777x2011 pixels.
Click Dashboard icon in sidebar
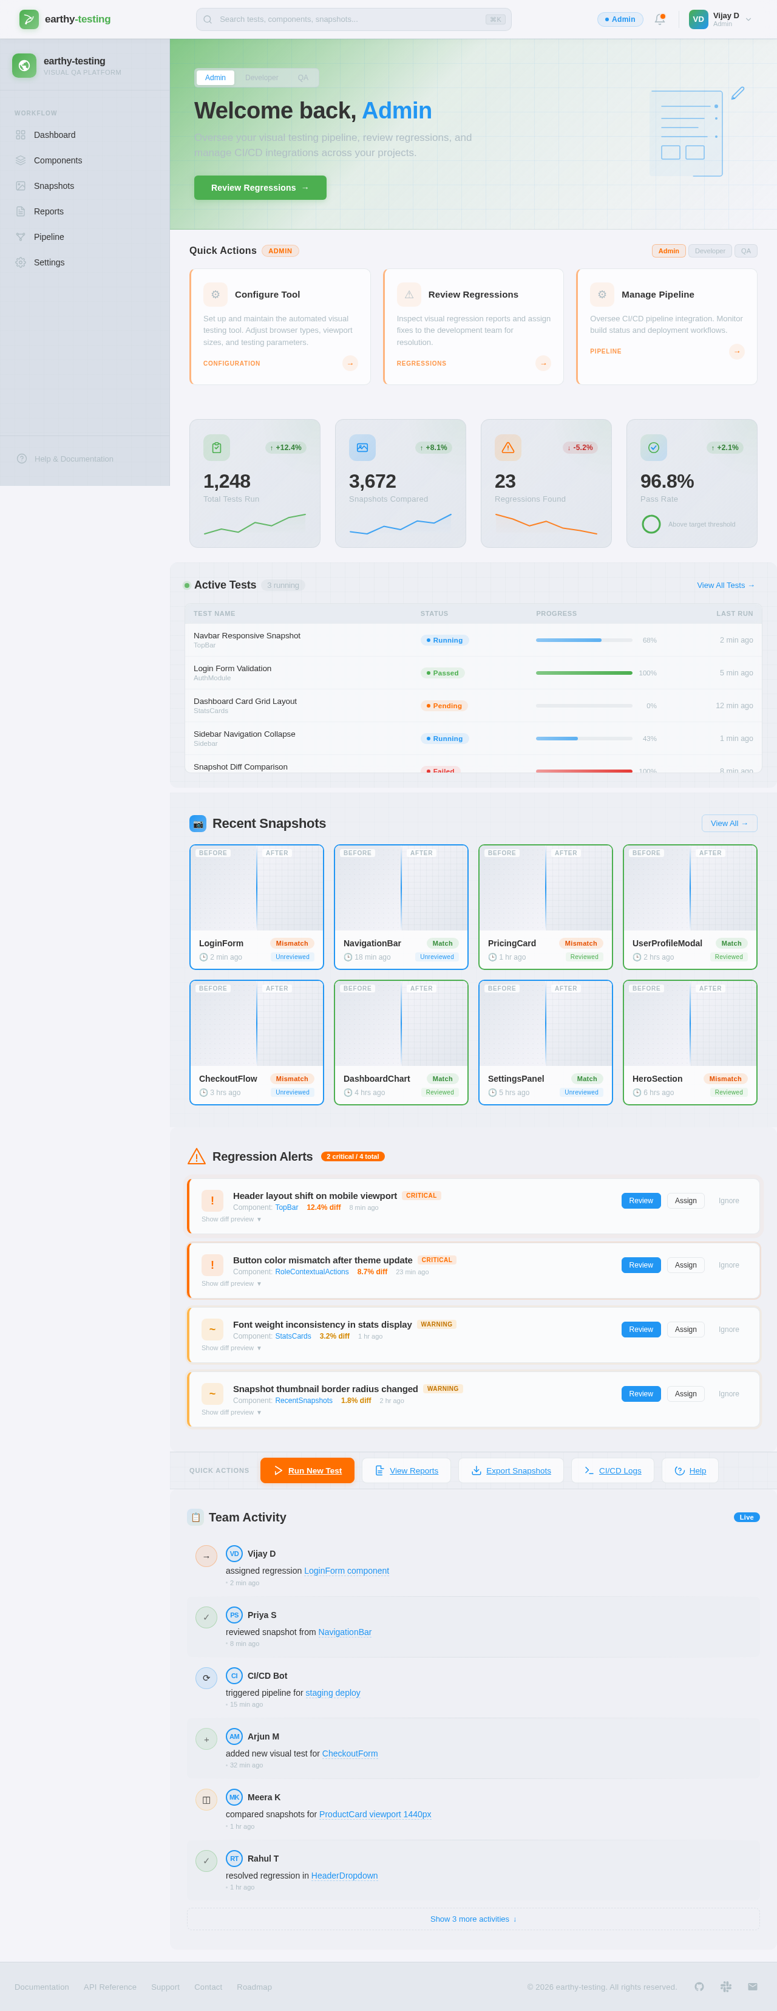(x=20, y=135)
